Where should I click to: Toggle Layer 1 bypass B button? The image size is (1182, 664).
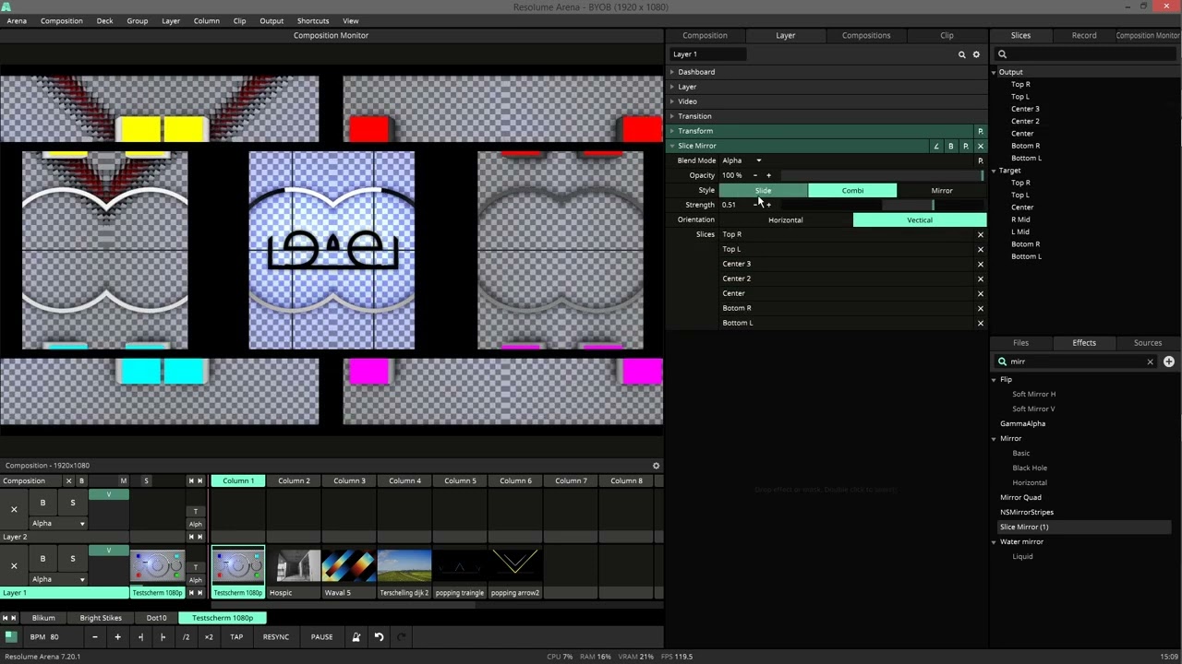pos(42,558)
